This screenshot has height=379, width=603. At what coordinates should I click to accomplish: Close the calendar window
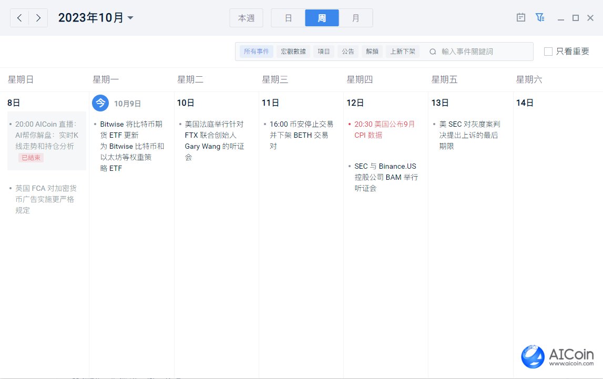pos(590,18)
